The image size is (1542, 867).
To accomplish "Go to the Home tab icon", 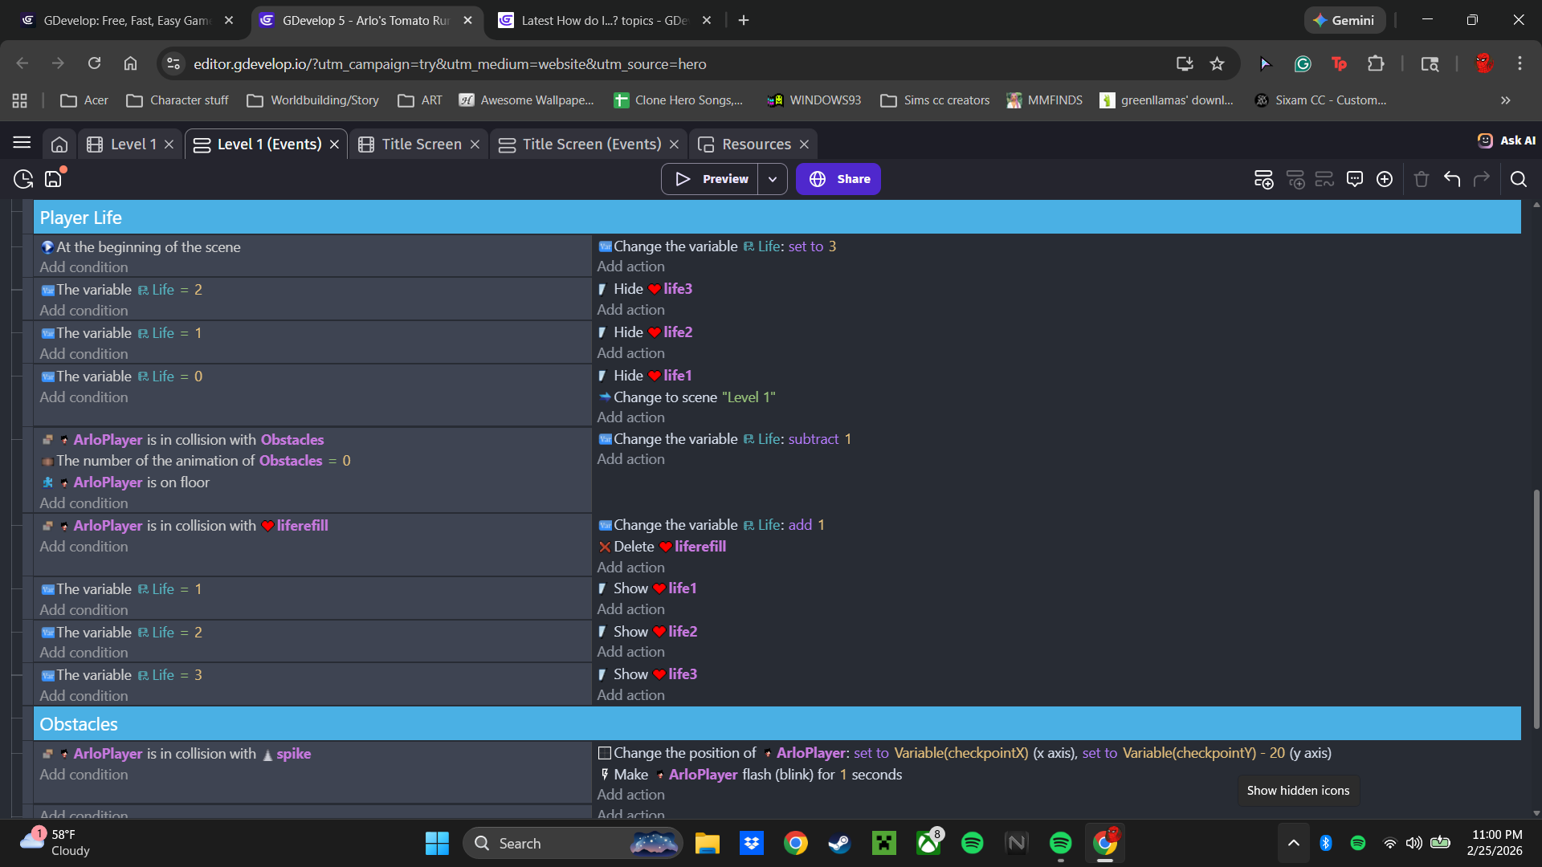I will [59, 144].
